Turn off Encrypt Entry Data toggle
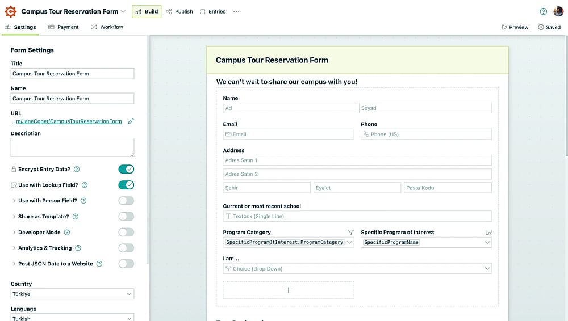Screen dimensions: 568x321 tap(126, 169)
